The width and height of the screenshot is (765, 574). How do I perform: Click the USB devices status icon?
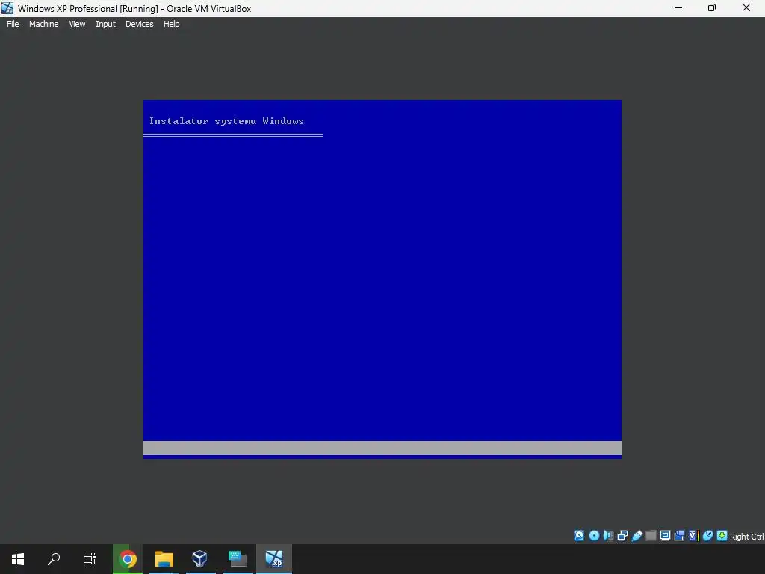637,535
